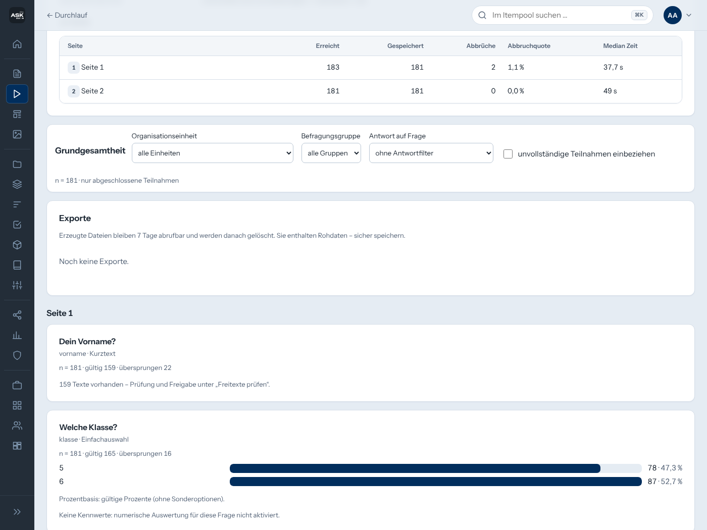Open the Befragungsgruppe dropdown 'alle Gruppen'
Screen dimensions: 707x530
tap(331, 153)
